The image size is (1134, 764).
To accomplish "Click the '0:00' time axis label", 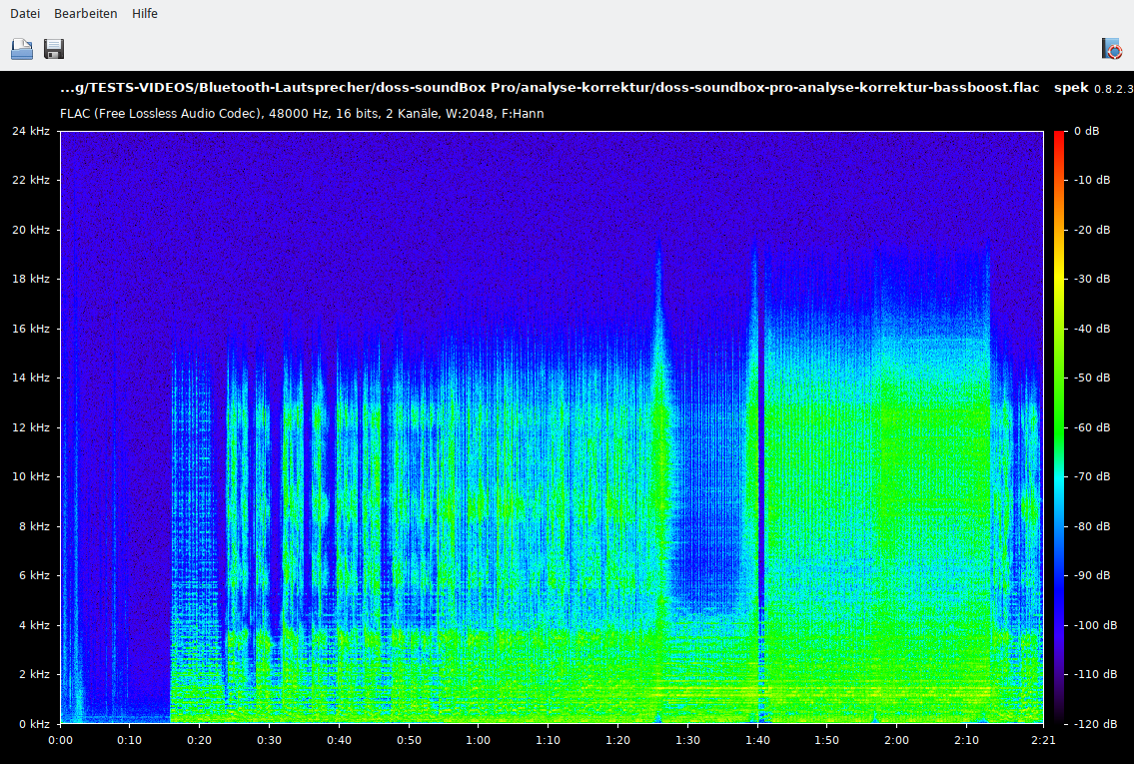I will (60, 740).
